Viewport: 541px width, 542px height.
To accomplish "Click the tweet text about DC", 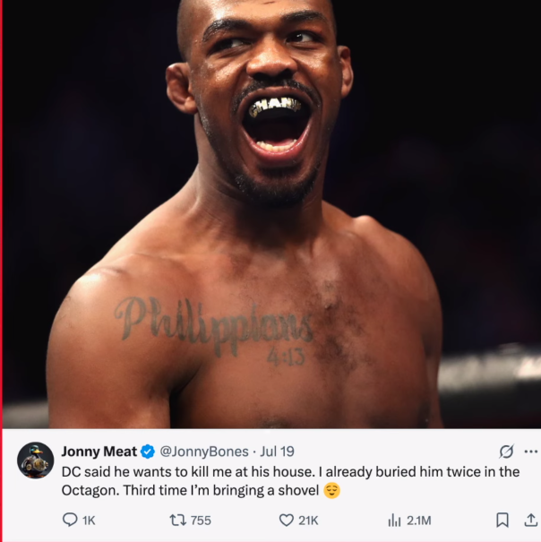I will [290, 481].
